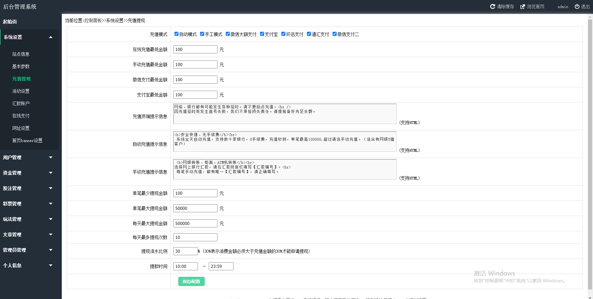Image resolution: width=593 pixels, height=299 pixels.
Task: Disable the 通汇支付 checkbox
Action: coord(309,34)
